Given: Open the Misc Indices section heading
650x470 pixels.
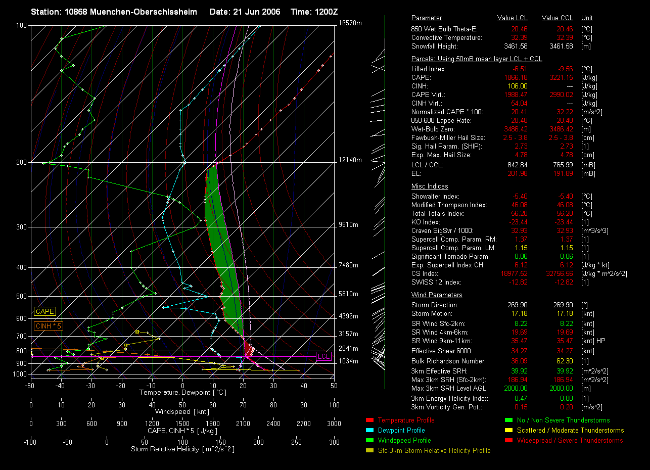Looking at the screenshot, I should (430, 186).
